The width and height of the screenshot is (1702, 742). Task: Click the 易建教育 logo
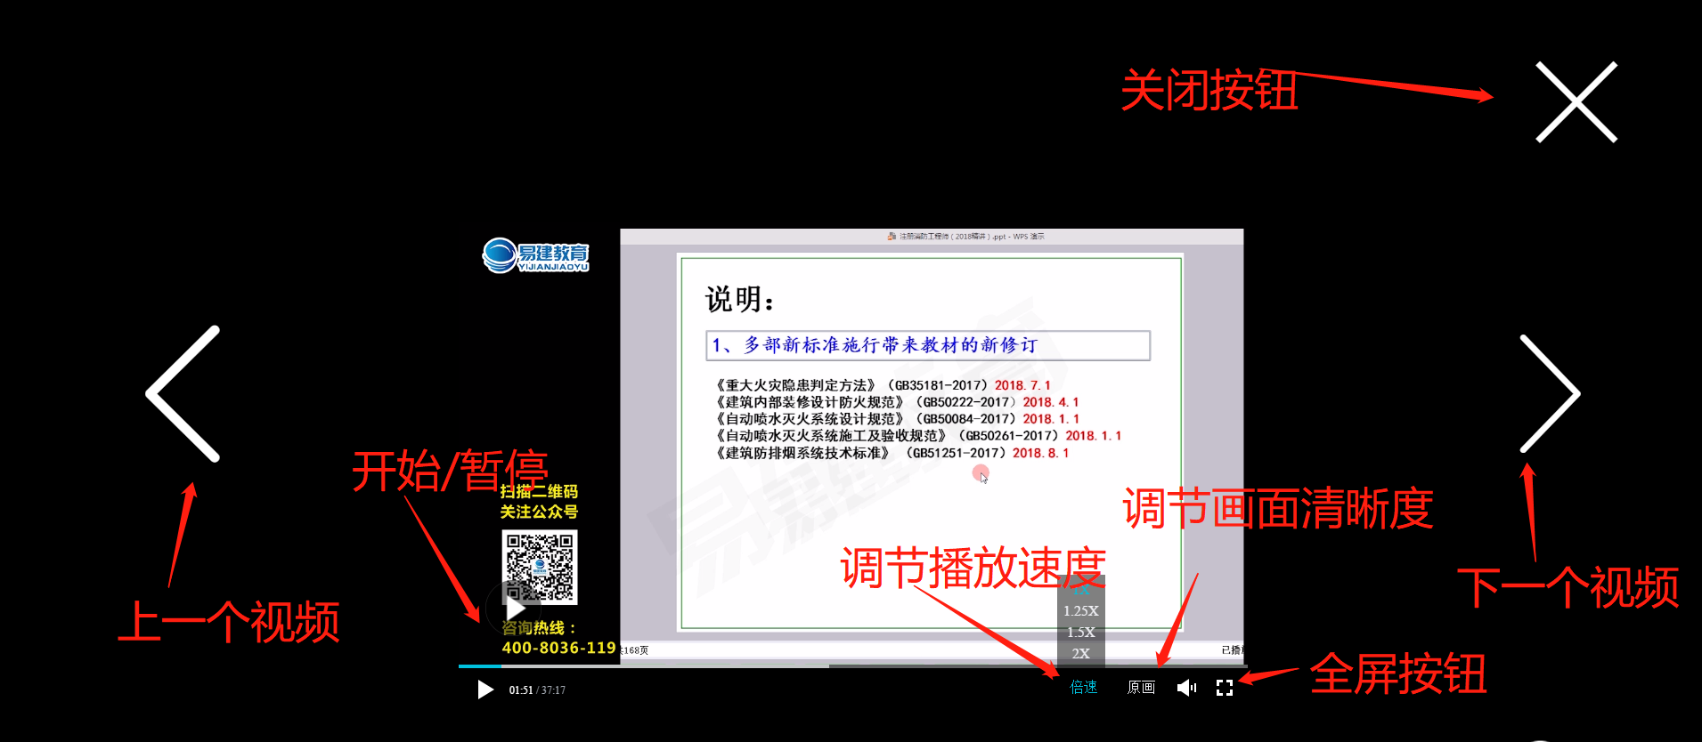point(536,255)
